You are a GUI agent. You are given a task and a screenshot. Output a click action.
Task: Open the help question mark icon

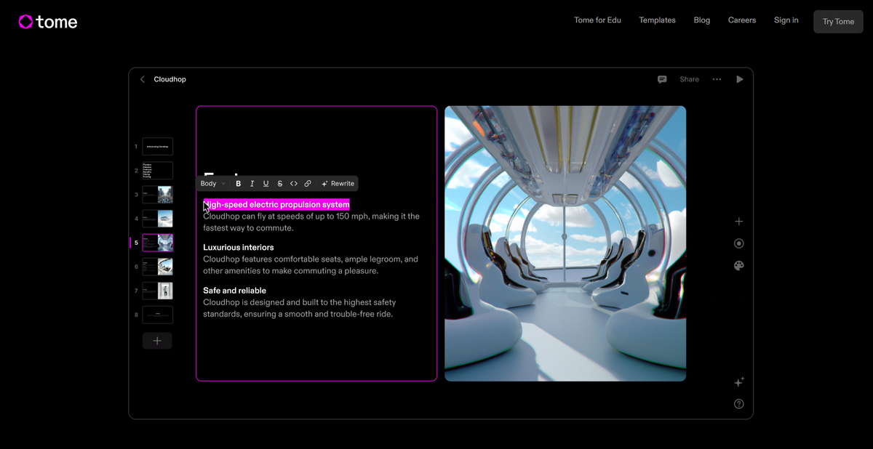[x=739, y=404]
